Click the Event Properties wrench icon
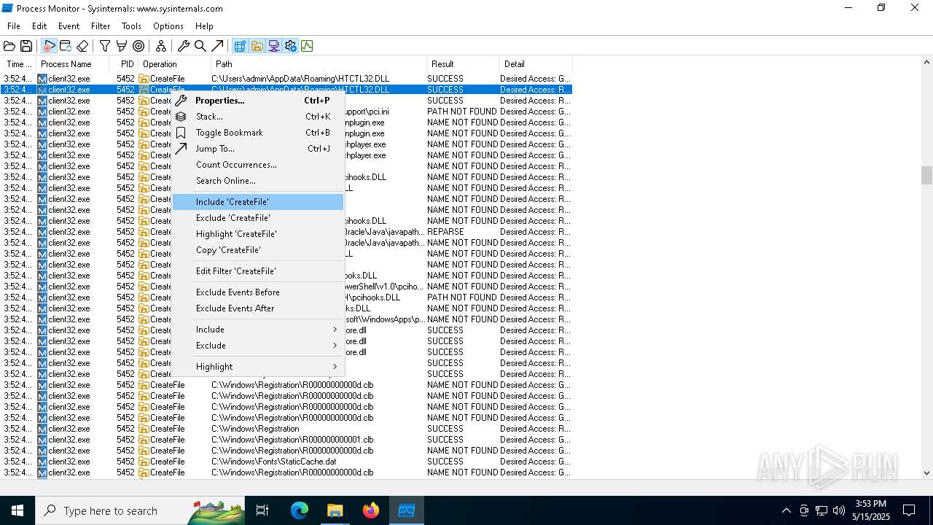Screen dimensions: 933x525 coord(184,46)
